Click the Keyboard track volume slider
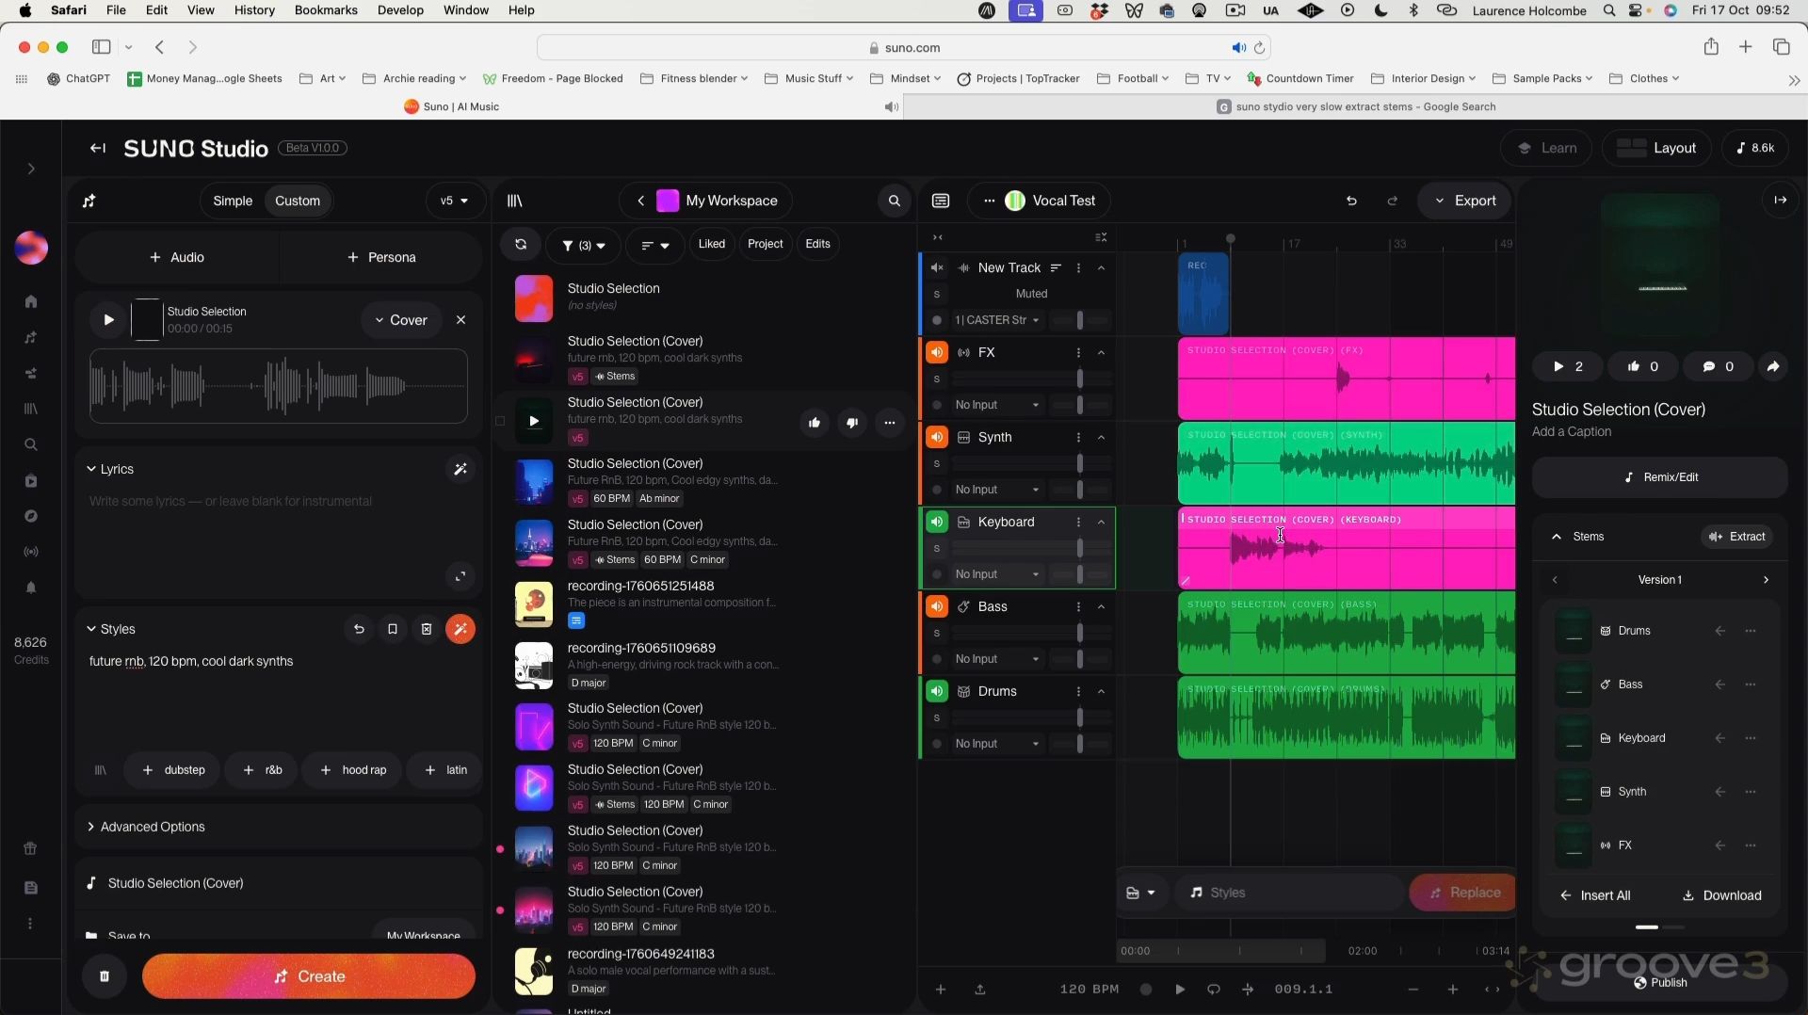This screenshot has height=1015, width=1808. 1017,548
